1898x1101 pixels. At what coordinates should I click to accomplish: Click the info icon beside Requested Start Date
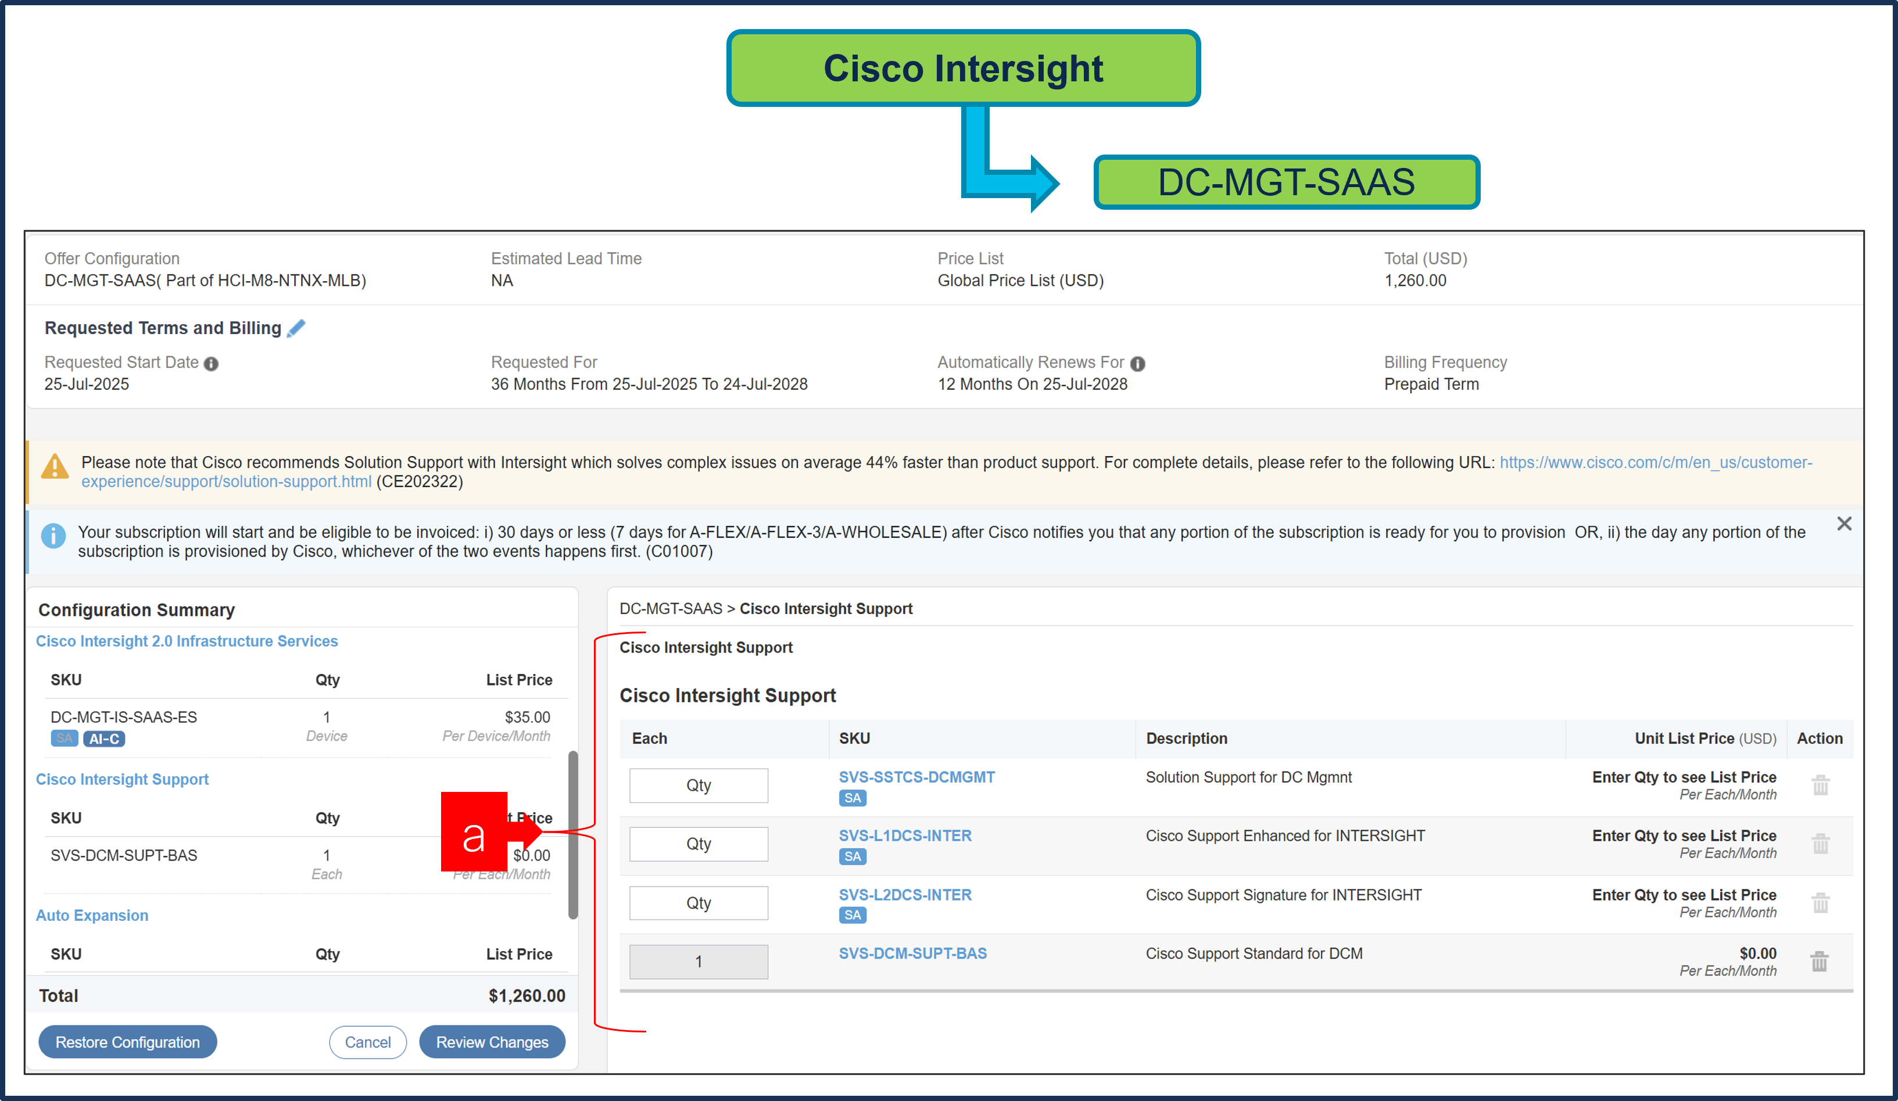(x=212, y=363)
